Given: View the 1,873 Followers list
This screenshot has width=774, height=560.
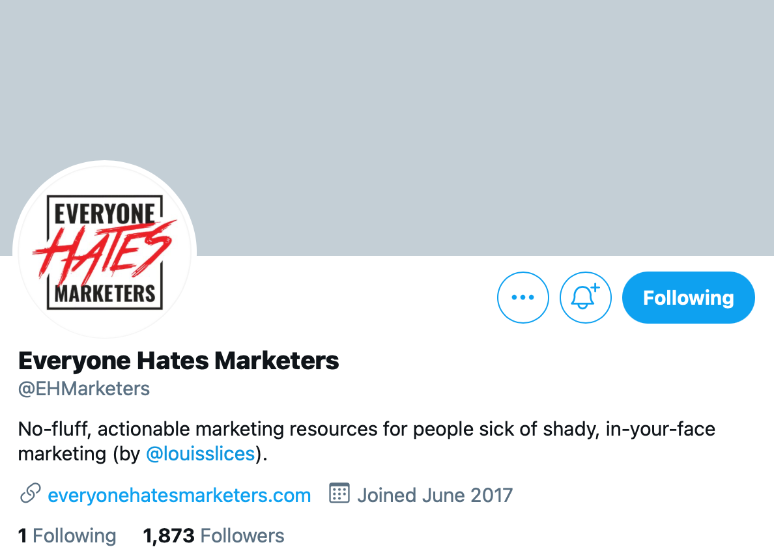Looking at the screenshot, I should tap(213, 536).
